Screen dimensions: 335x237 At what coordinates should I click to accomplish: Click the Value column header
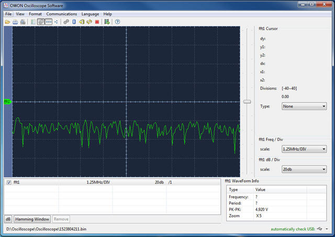click(281, 189)
